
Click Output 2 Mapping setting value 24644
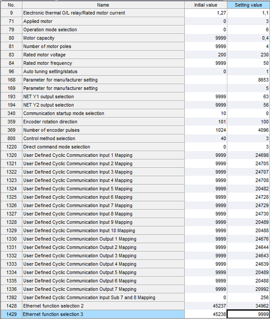pos(248,247)
